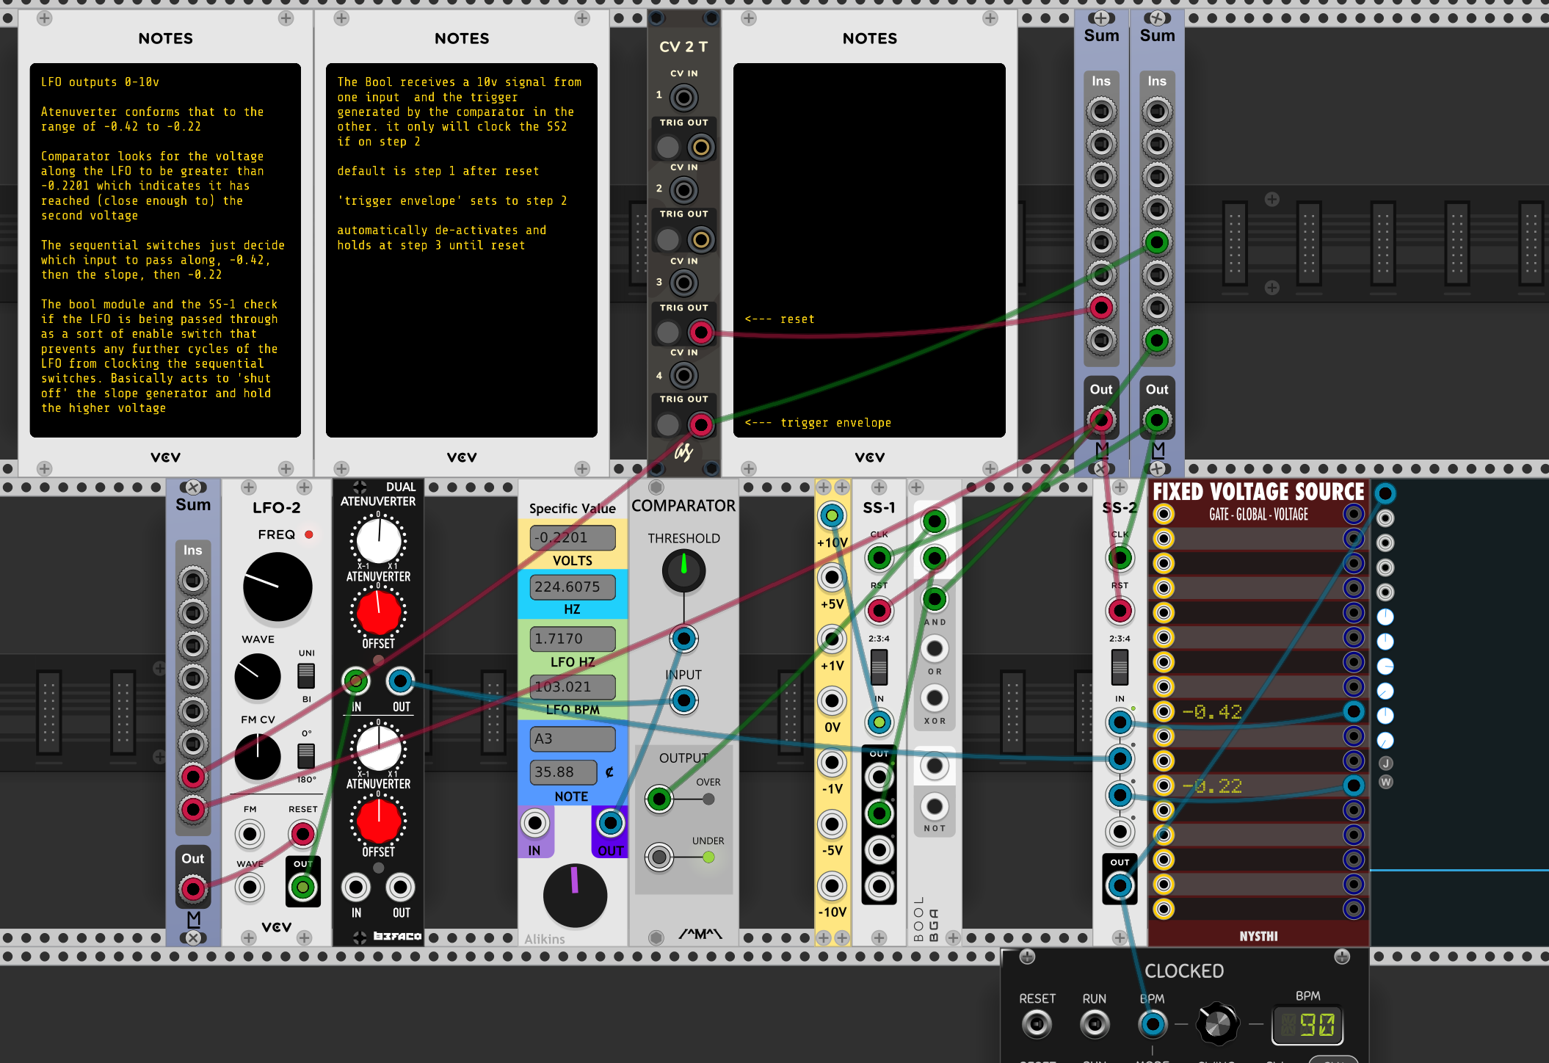Click Out jack of bottom-left Sum module
1549x1063 pixels.
[193, 889]
